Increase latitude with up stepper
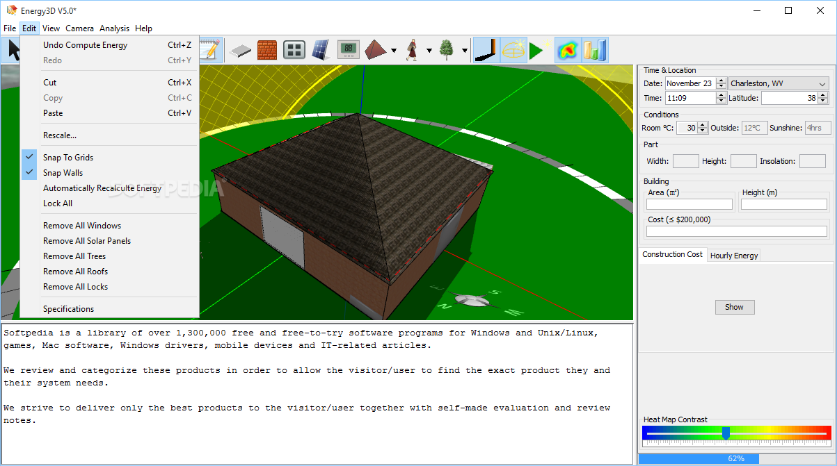 coord(824,95)
